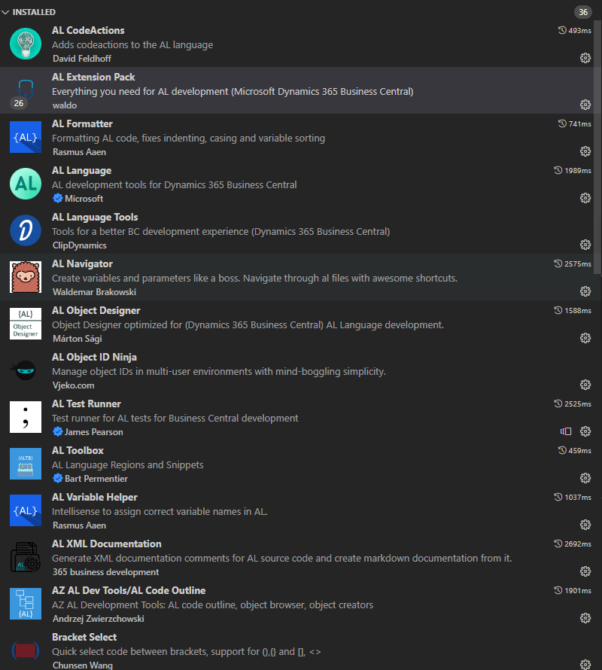Click the AL Language green AL icon
The height and width of the screenshot is (670, 602).
click(x=26, y=184)
